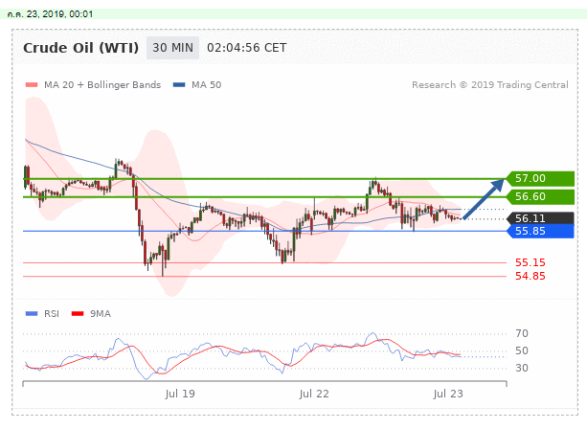Click the RSI 50 level label
Image resolution: width=587 pixels, height=429 pixels.
522,350
